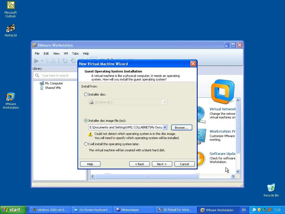Click the yellow security shield tray icon
Screen dimensions: 285x214
[259, 210]
